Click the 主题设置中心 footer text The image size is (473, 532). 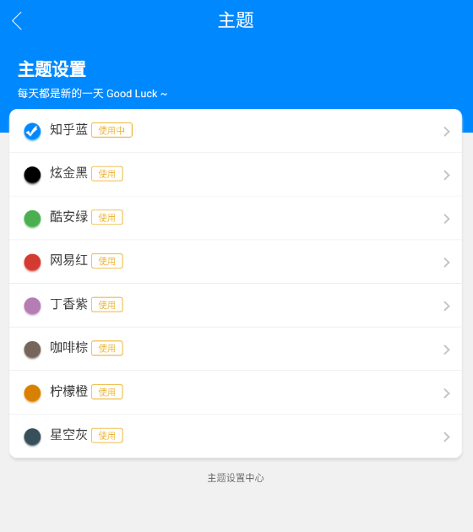[x=236, y=478]
